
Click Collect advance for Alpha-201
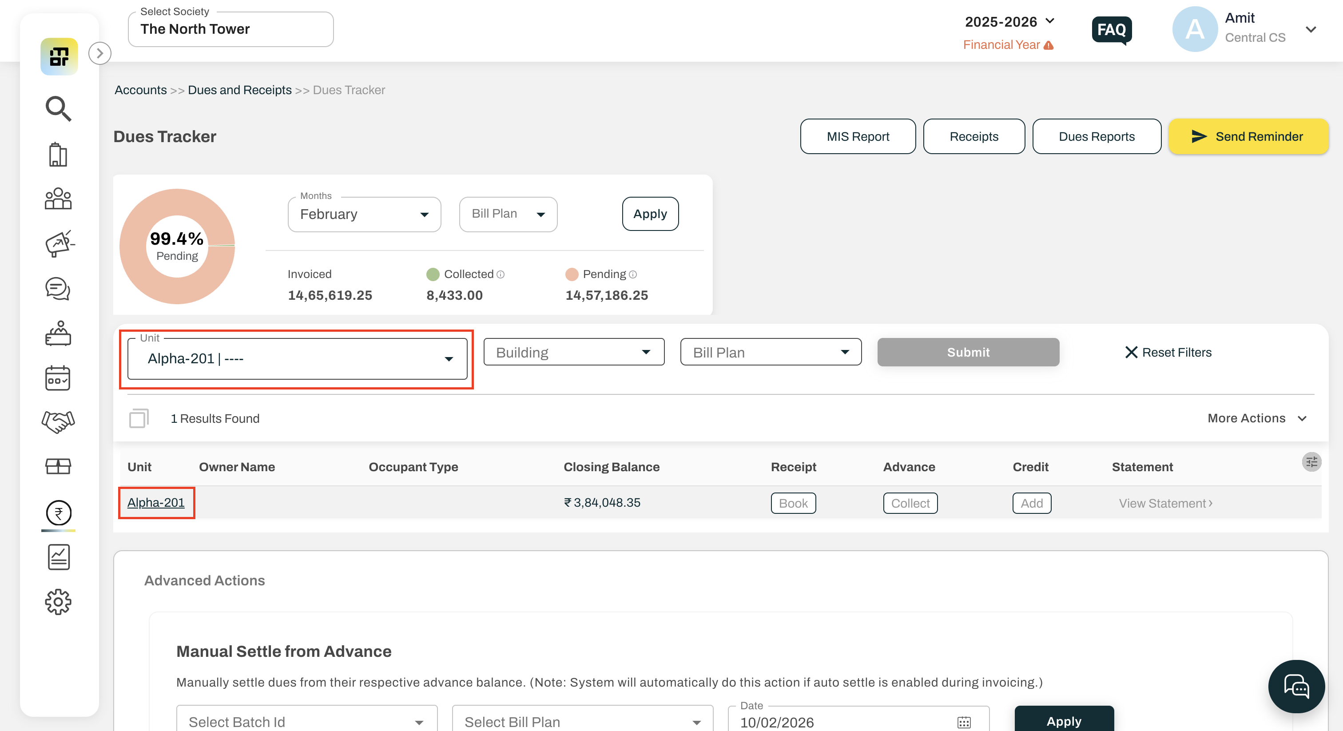point(910,503)
